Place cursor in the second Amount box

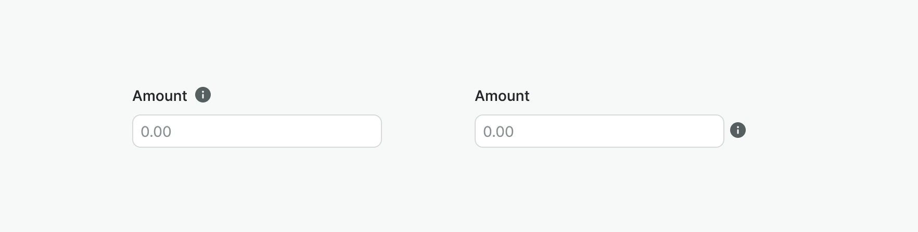coord(600,131)
